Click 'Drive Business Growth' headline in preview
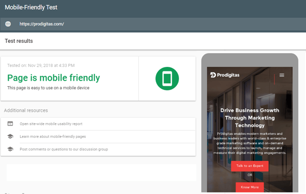Screen dimensions: 306x194 click(249, 118)
